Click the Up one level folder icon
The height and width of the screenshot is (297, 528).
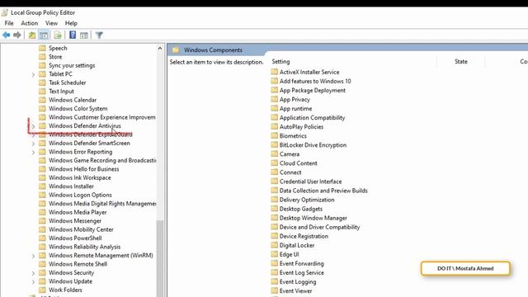[32, 35]
